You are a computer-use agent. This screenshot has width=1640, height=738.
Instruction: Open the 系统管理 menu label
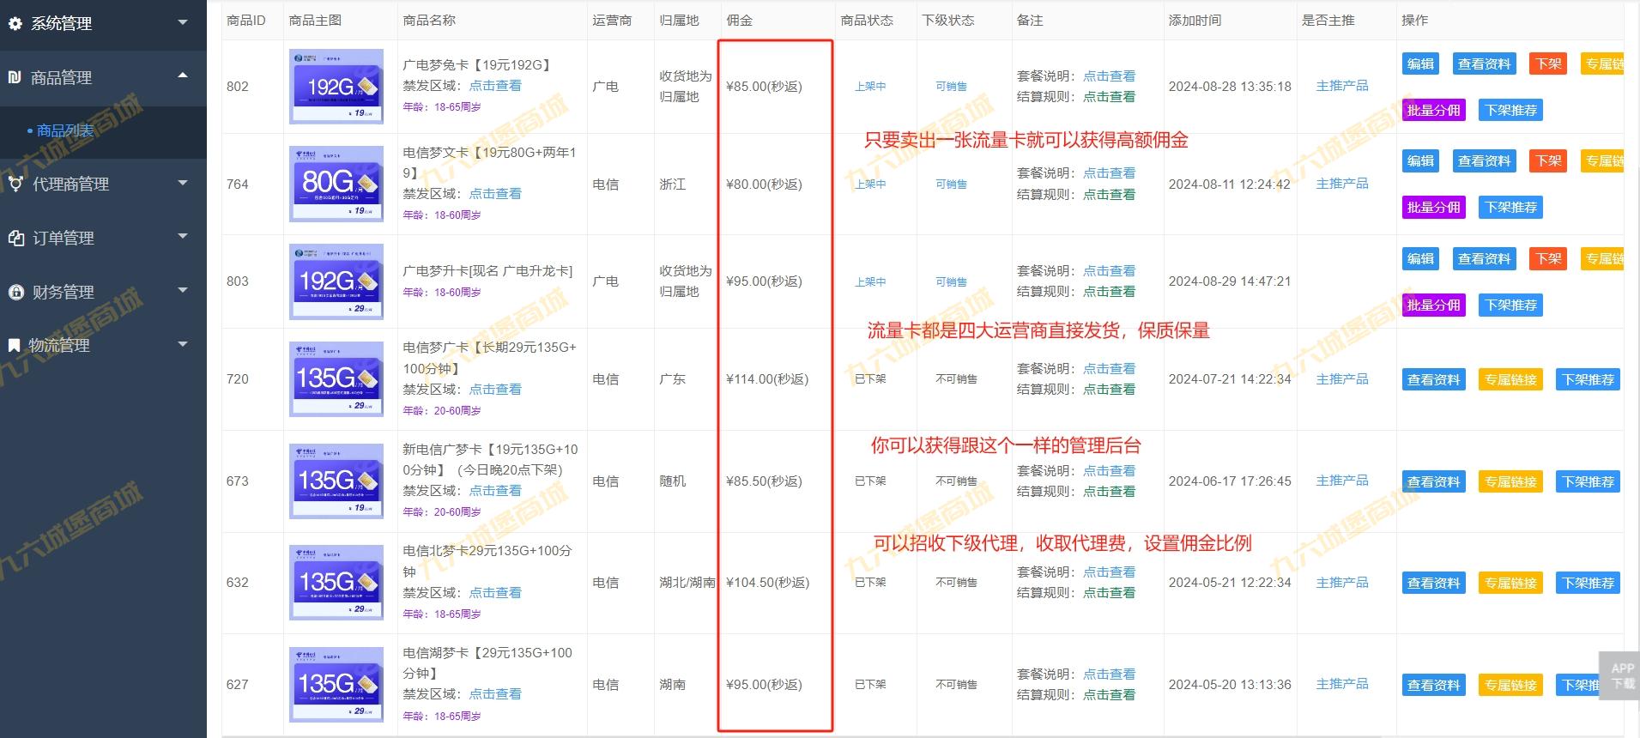61,23
